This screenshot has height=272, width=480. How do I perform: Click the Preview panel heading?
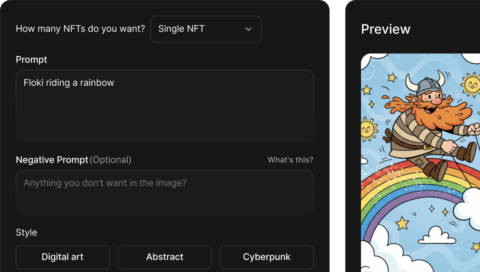pyautogui.click(x=386, y=29)
